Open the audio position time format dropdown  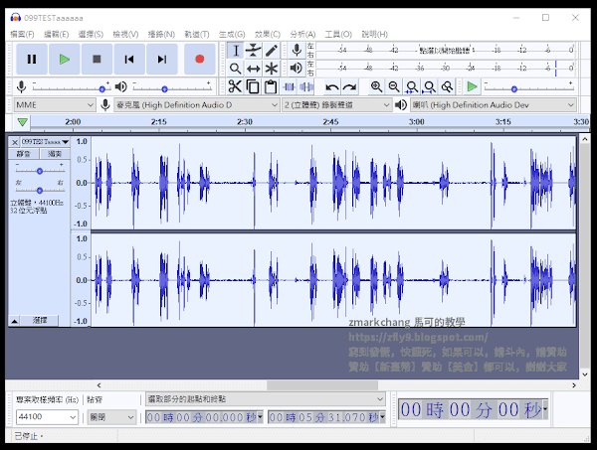click(x=545, y=409)
